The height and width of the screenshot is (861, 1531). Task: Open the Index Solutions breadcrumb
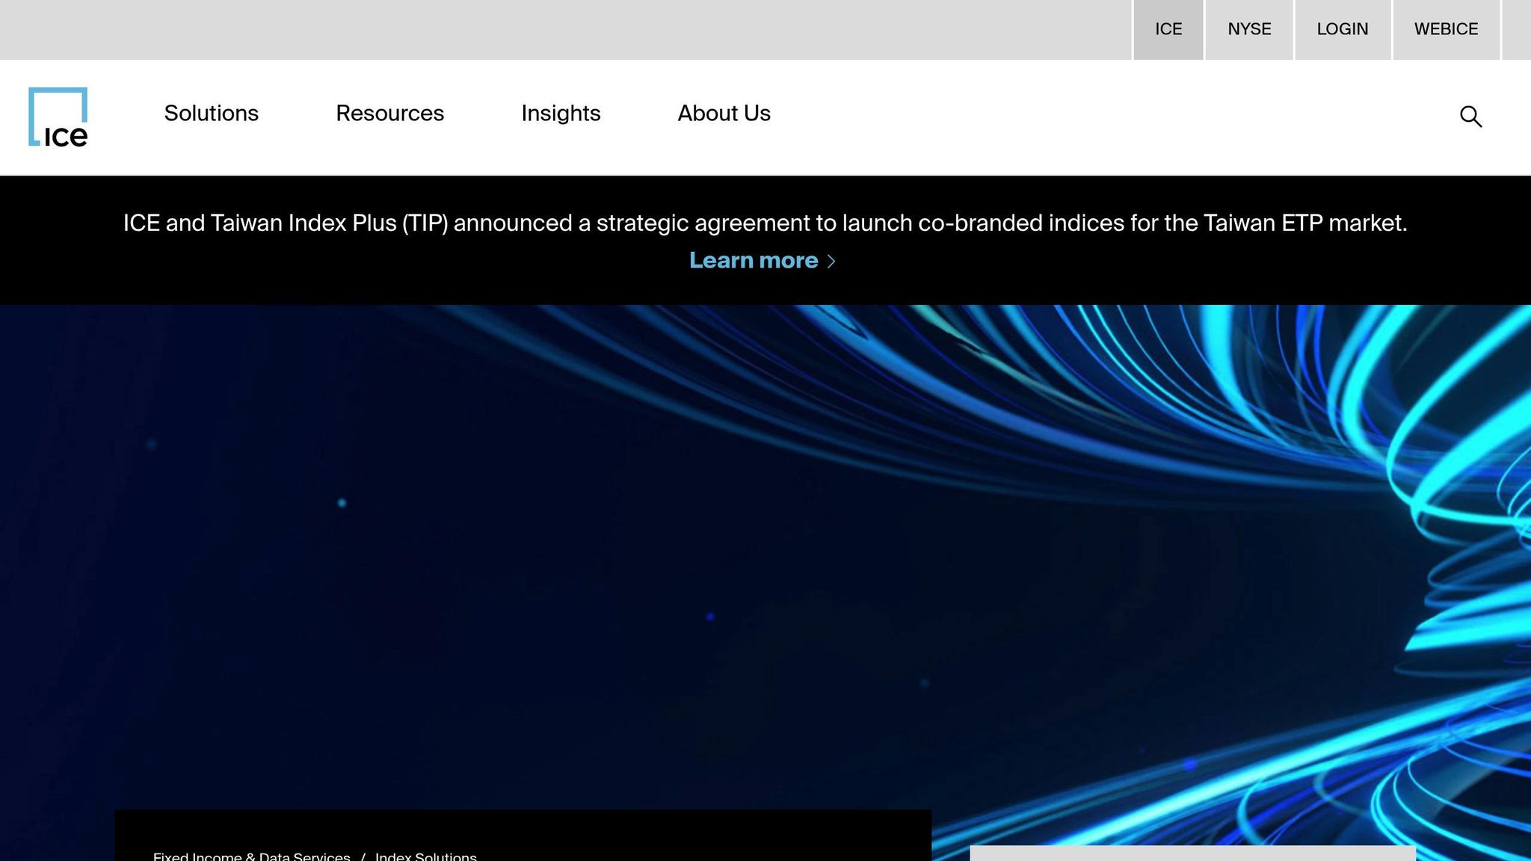click(x=426, y=857)
